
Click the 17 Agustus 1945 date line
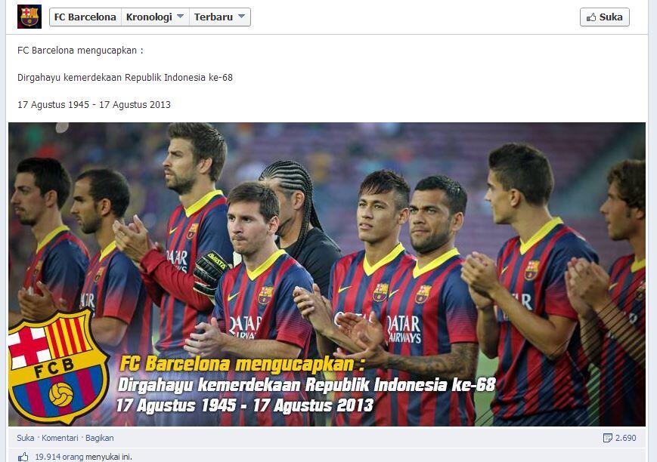pyautogui.click(x=94, y=105)
